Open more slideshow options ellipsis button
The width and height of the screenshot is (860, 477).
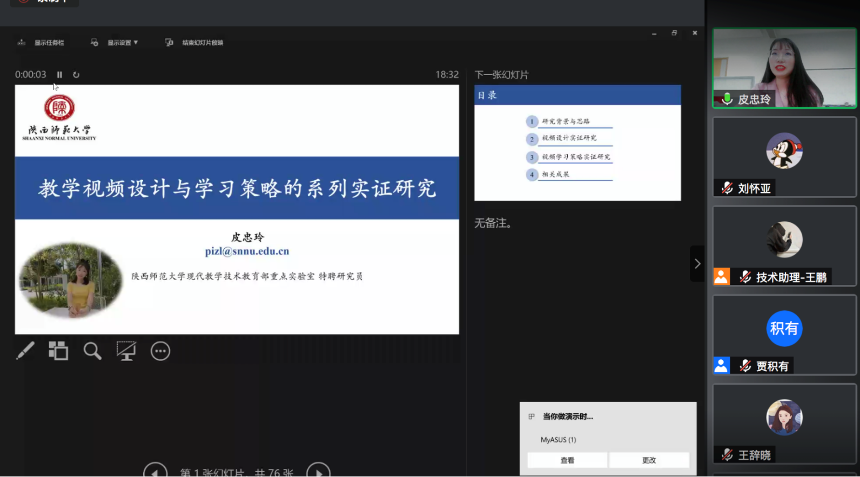[x=160, y=351]
